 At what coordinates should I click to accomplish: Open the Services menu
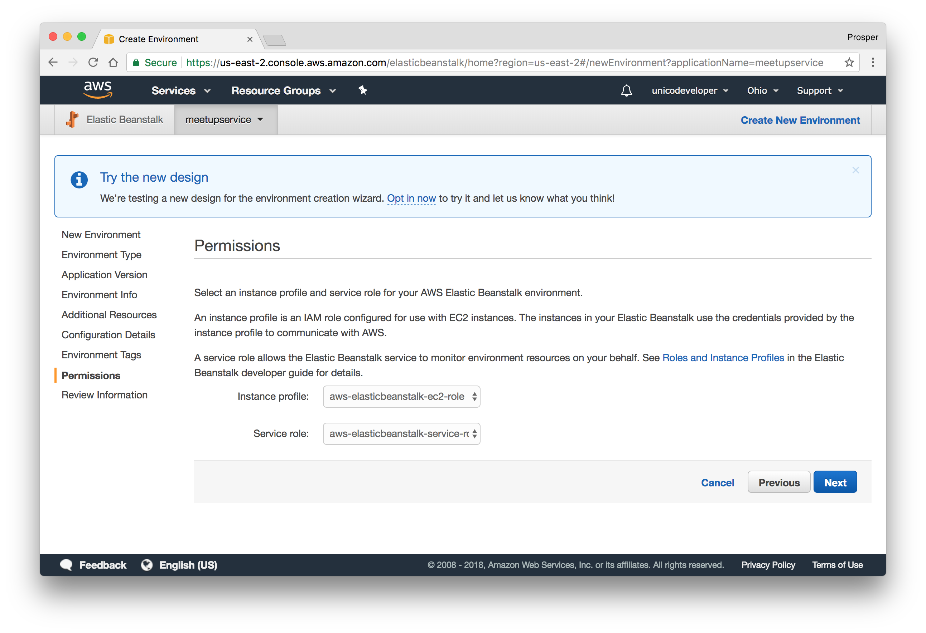[180, 91]
